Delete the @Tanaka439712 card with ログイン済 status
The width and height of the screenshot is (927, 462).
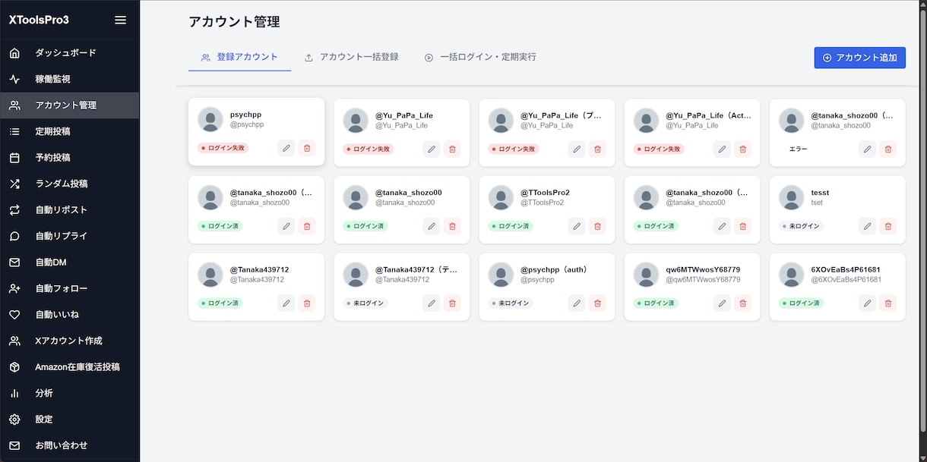tap(307, 303)
